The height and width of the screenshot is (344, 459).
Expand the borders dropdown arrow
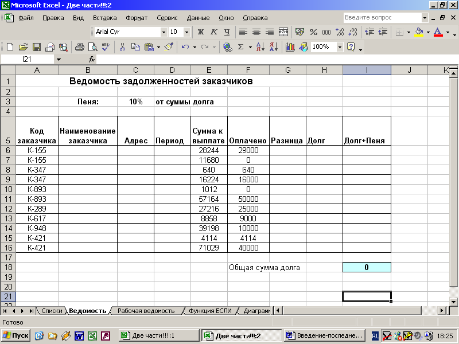pos(409,32)
